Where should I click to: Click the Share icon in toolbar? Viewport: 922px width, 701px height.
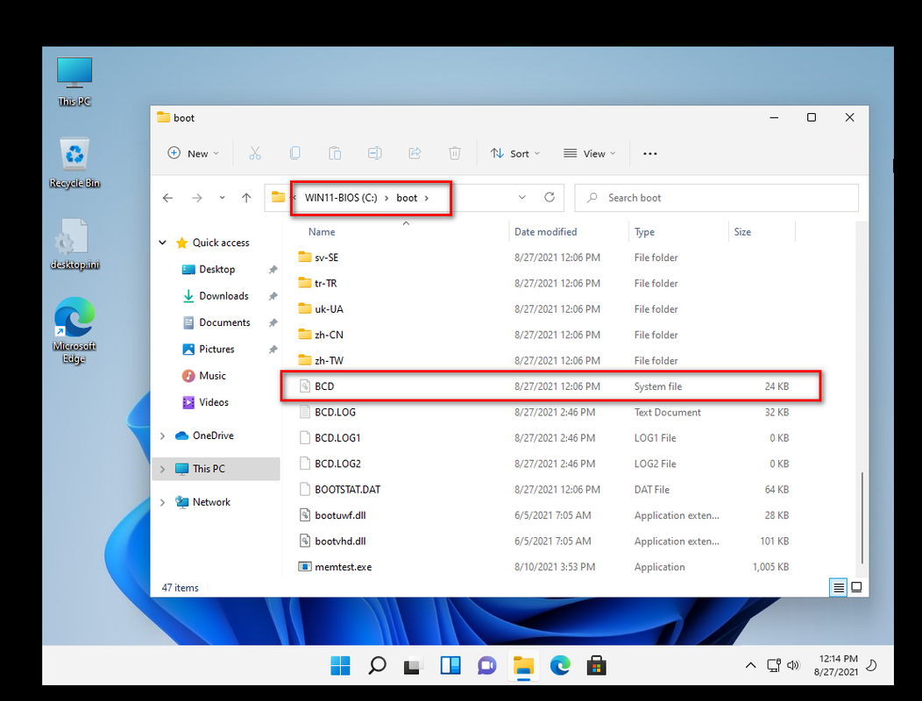[415, 153]
